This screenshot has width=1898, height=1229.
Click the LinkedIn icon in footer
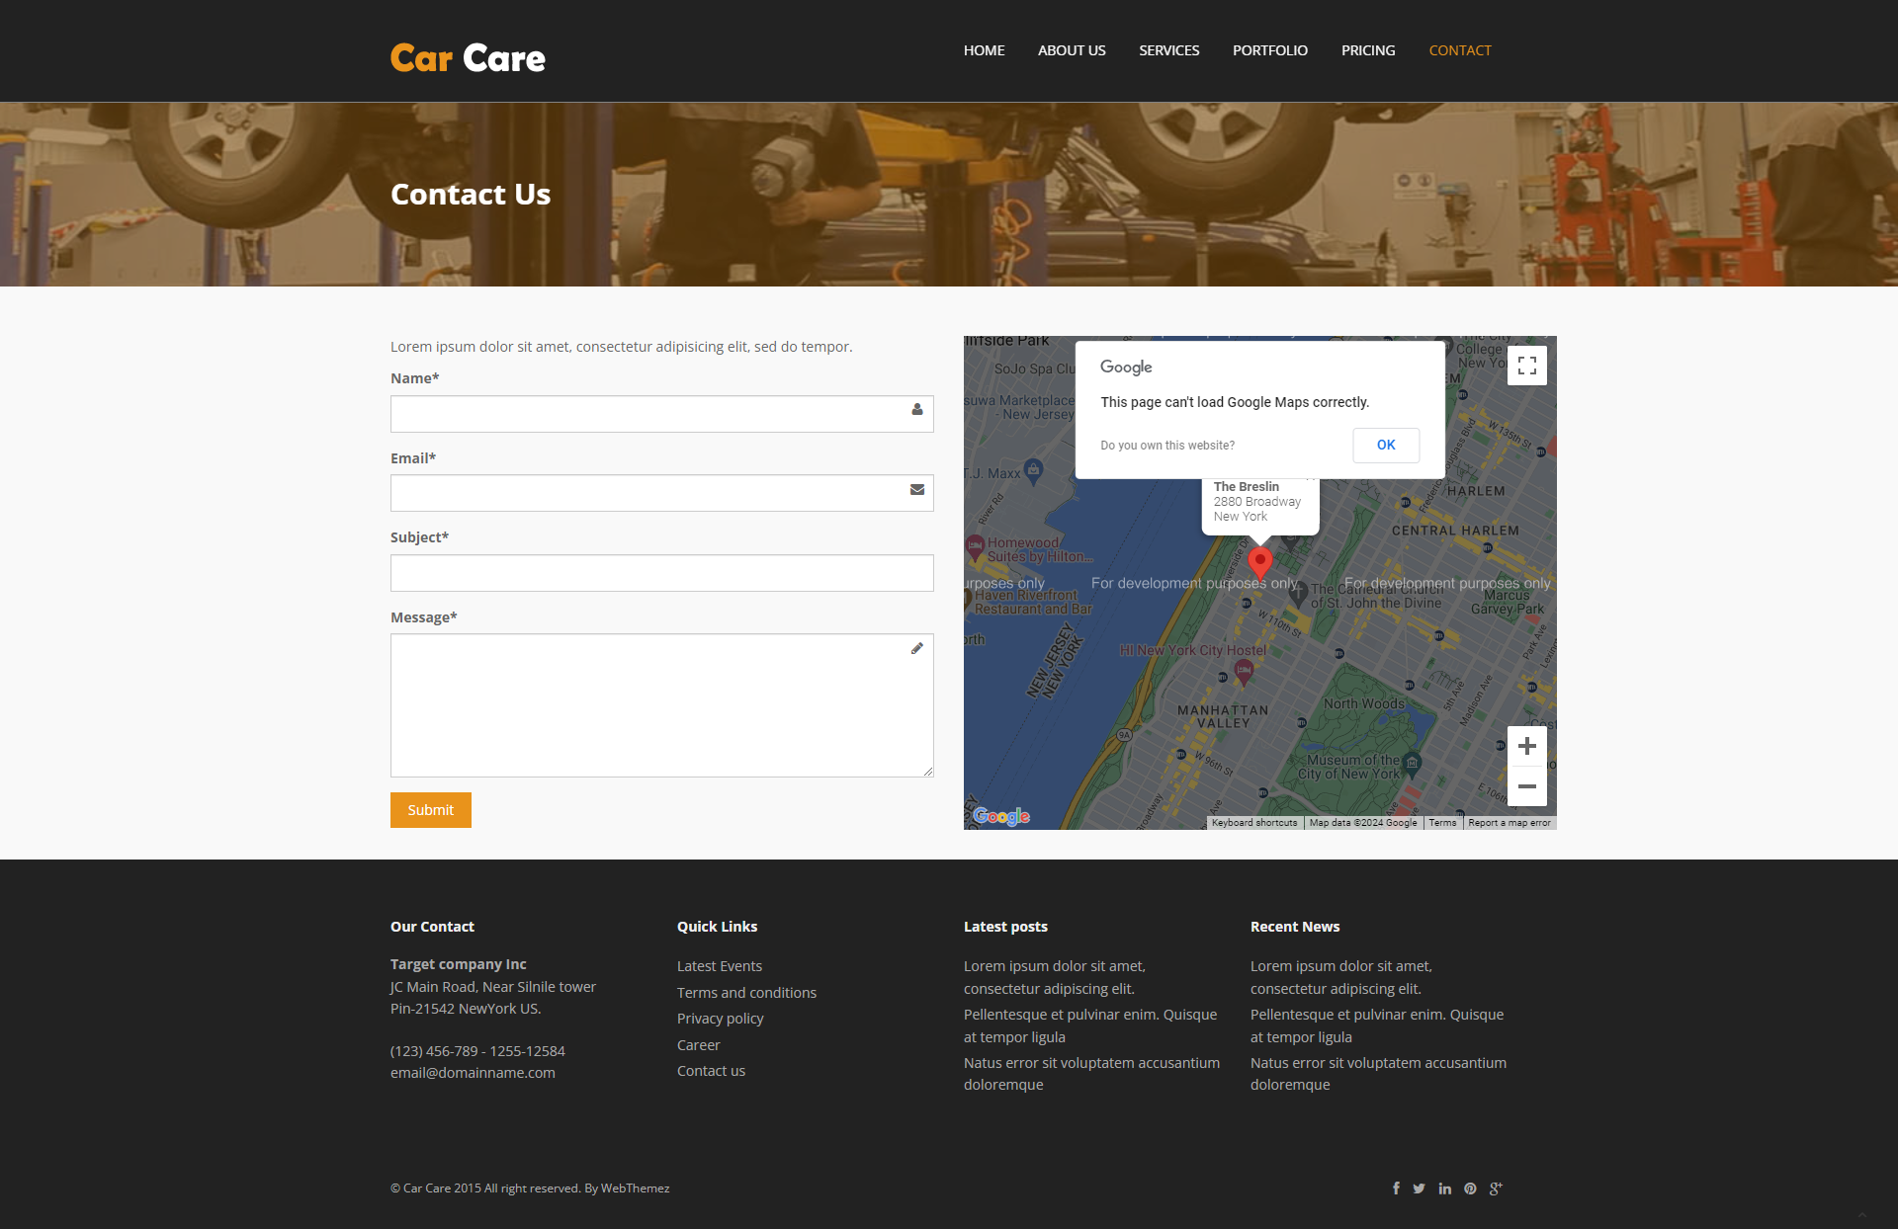click(x=1444, y=1188)
